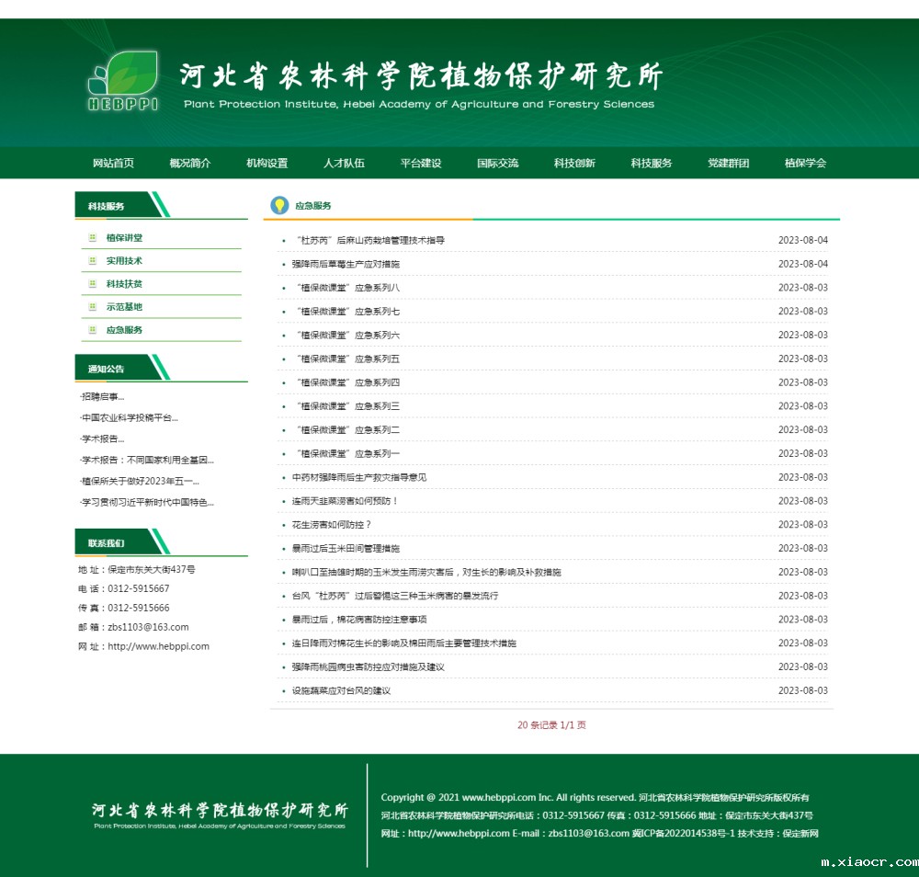Click the small icon beside 示范基地

92,307
